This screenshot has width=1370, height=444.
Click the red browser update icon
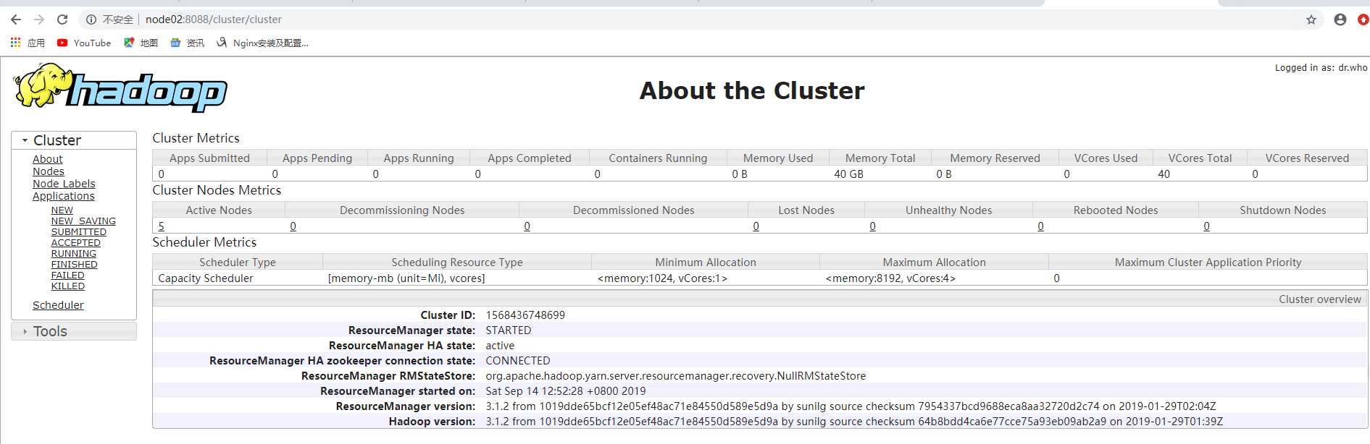pyautogui.click(x=1363, y=20)
